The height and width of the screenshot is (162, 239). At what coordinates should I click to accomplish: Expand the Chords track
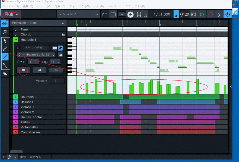(16, 35)
